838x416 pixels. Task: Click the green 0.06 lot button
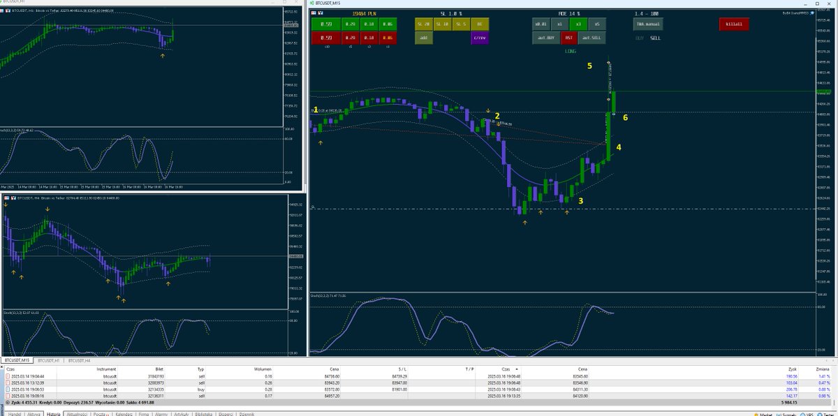pyautogui.click(x=387, y=23)
